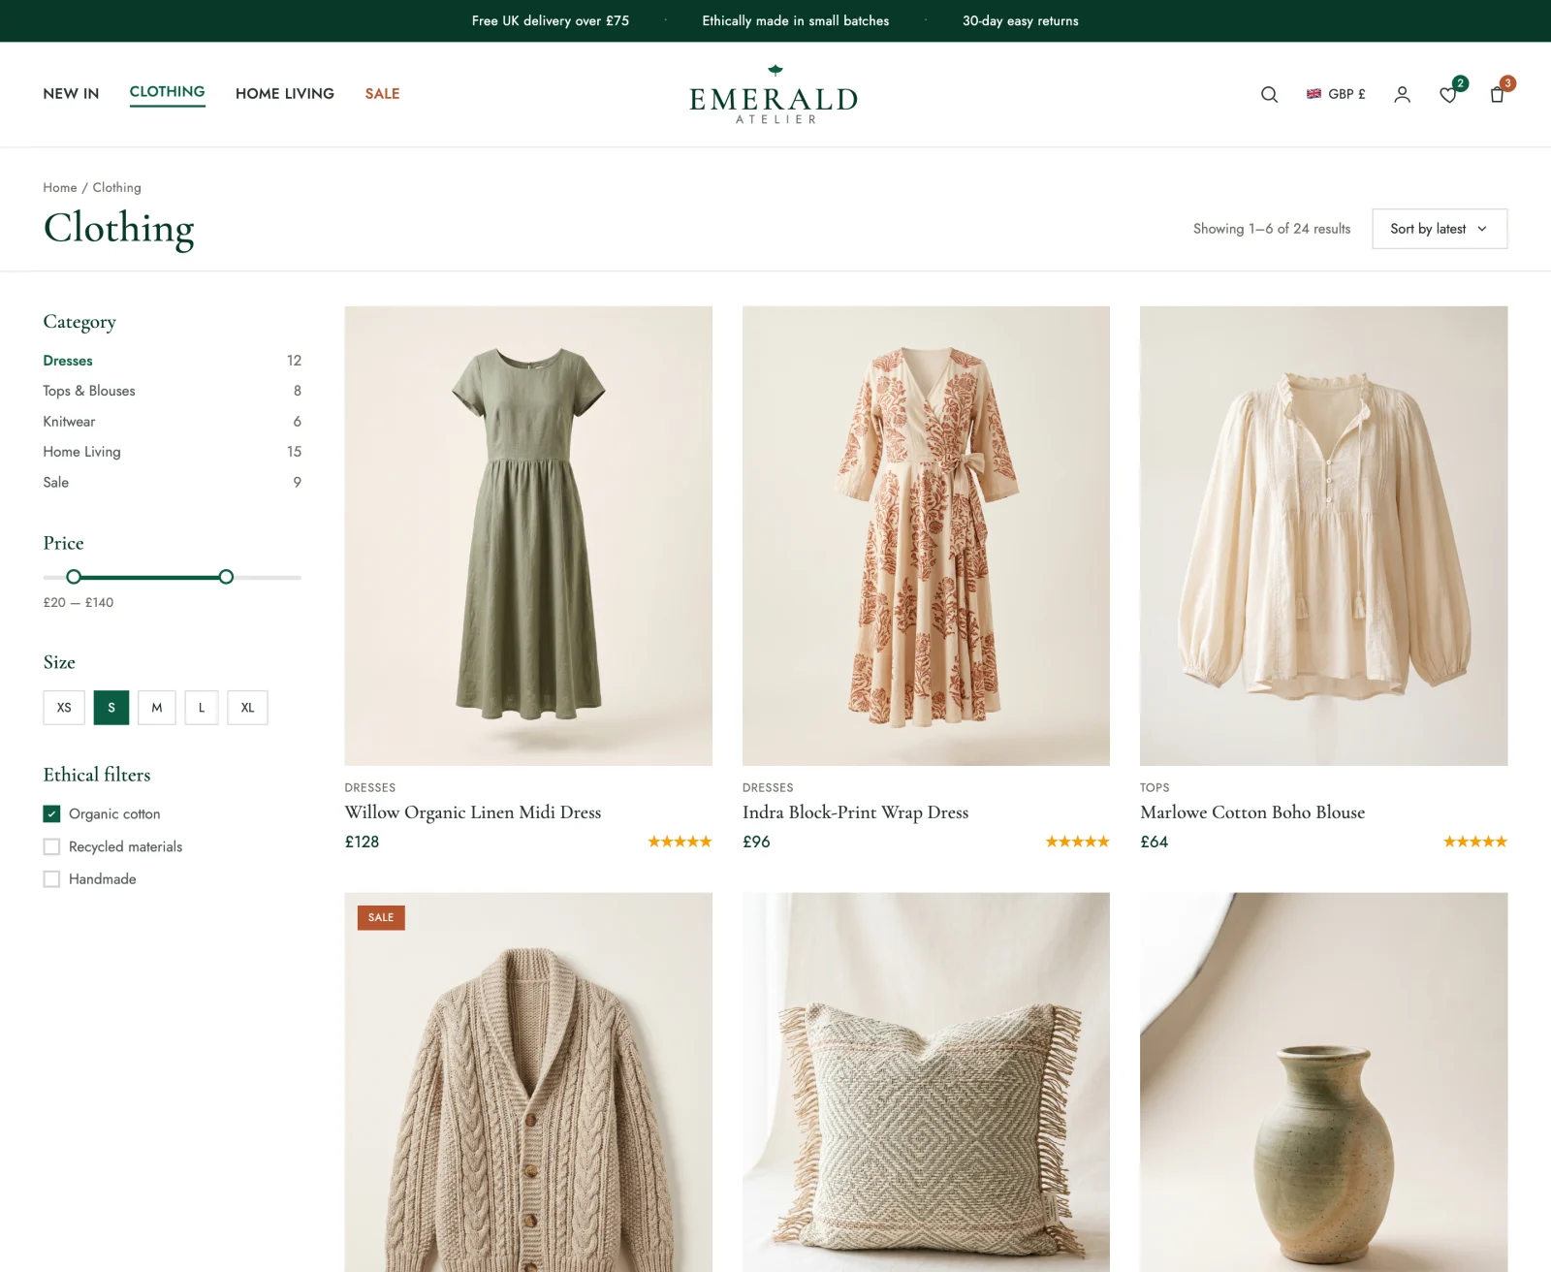1551x1272 pixels.
Task: Open the cable-knit cardigan image
Action: click(x=528, y=1082)
